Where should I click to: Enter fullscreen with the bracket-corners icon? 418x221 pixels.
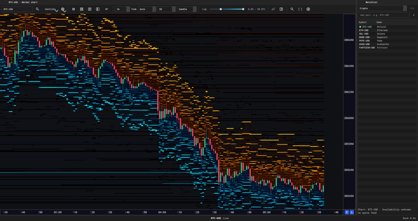300,9
